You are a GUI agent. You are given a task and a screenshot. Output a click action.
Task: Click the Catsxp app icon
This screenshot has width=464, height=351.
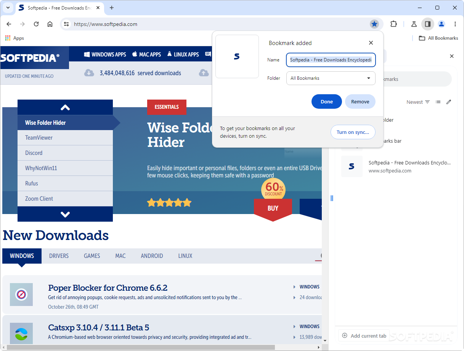21,334
